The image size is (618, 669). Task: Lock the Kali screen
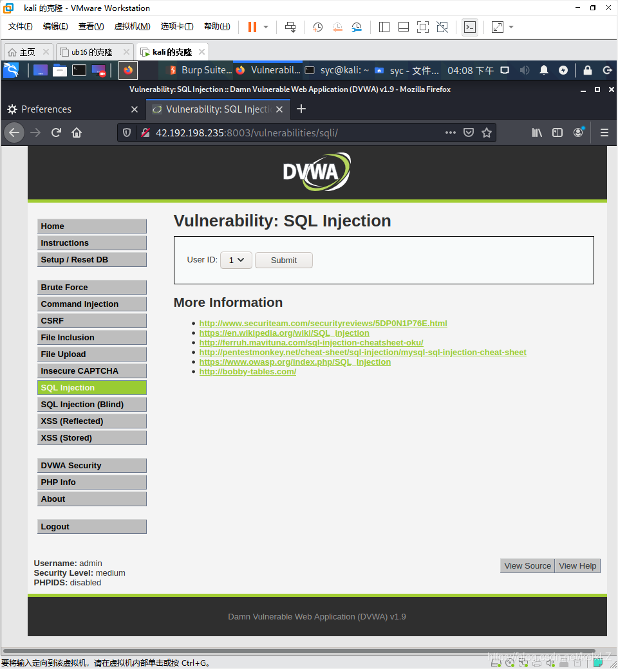pos(588,70)
